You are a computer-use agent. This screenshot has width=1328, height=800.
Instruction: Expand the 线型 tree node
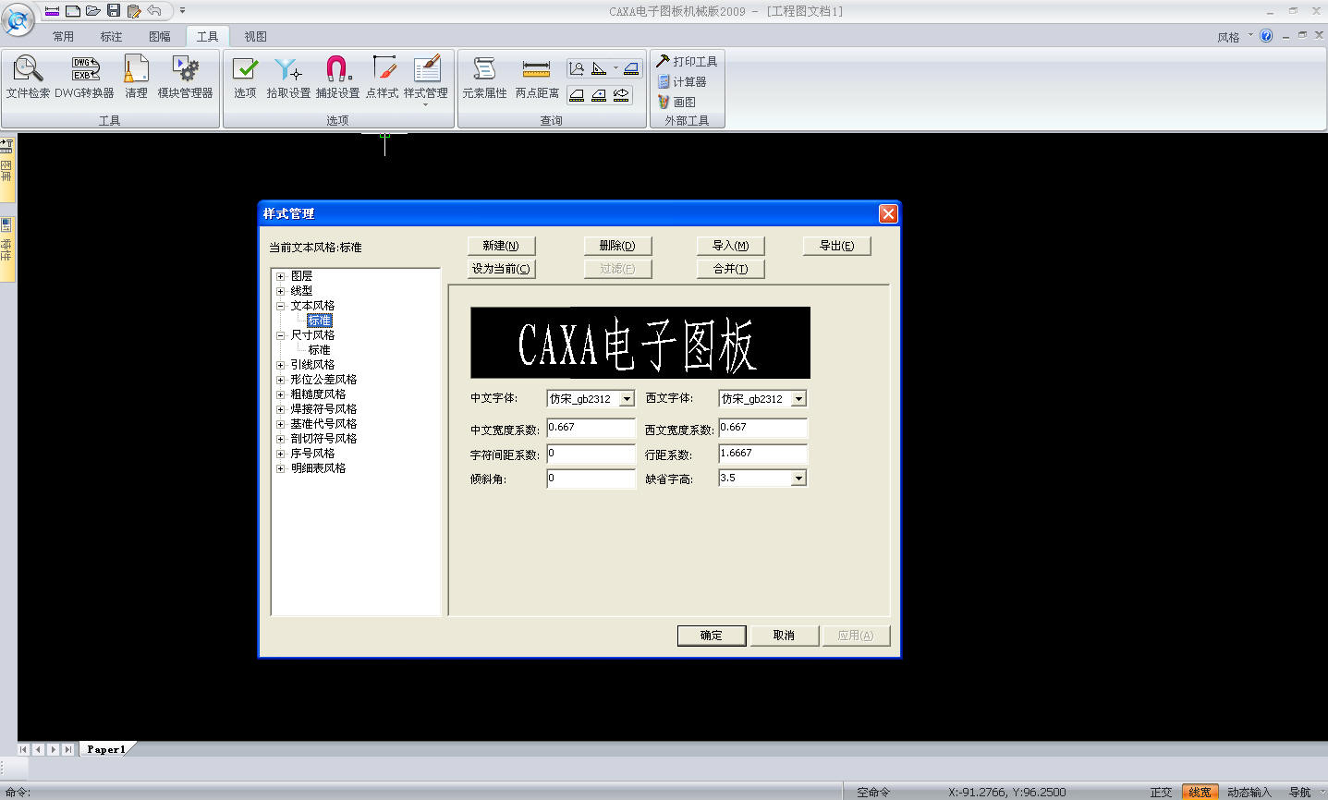281,291
